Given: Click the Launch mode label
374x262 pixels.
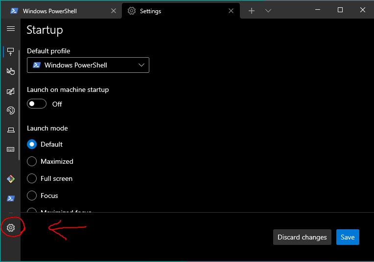Looking at the screenshot, I should point(47,128).
